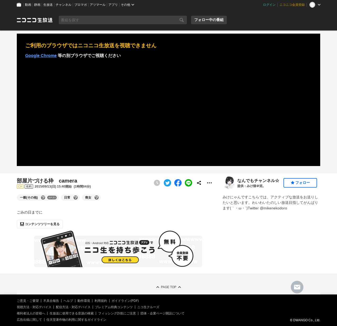Open dictionary icon beside 一般(その他) tag
This screenshot has height=326, width=337.
click(x=43, y=198)
